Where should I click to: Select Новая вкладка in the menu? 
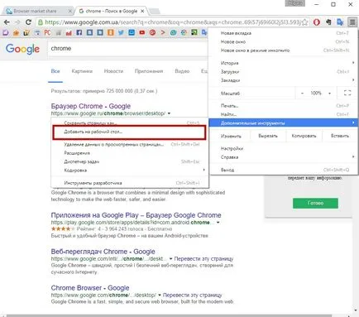click(x=283, y=33)
